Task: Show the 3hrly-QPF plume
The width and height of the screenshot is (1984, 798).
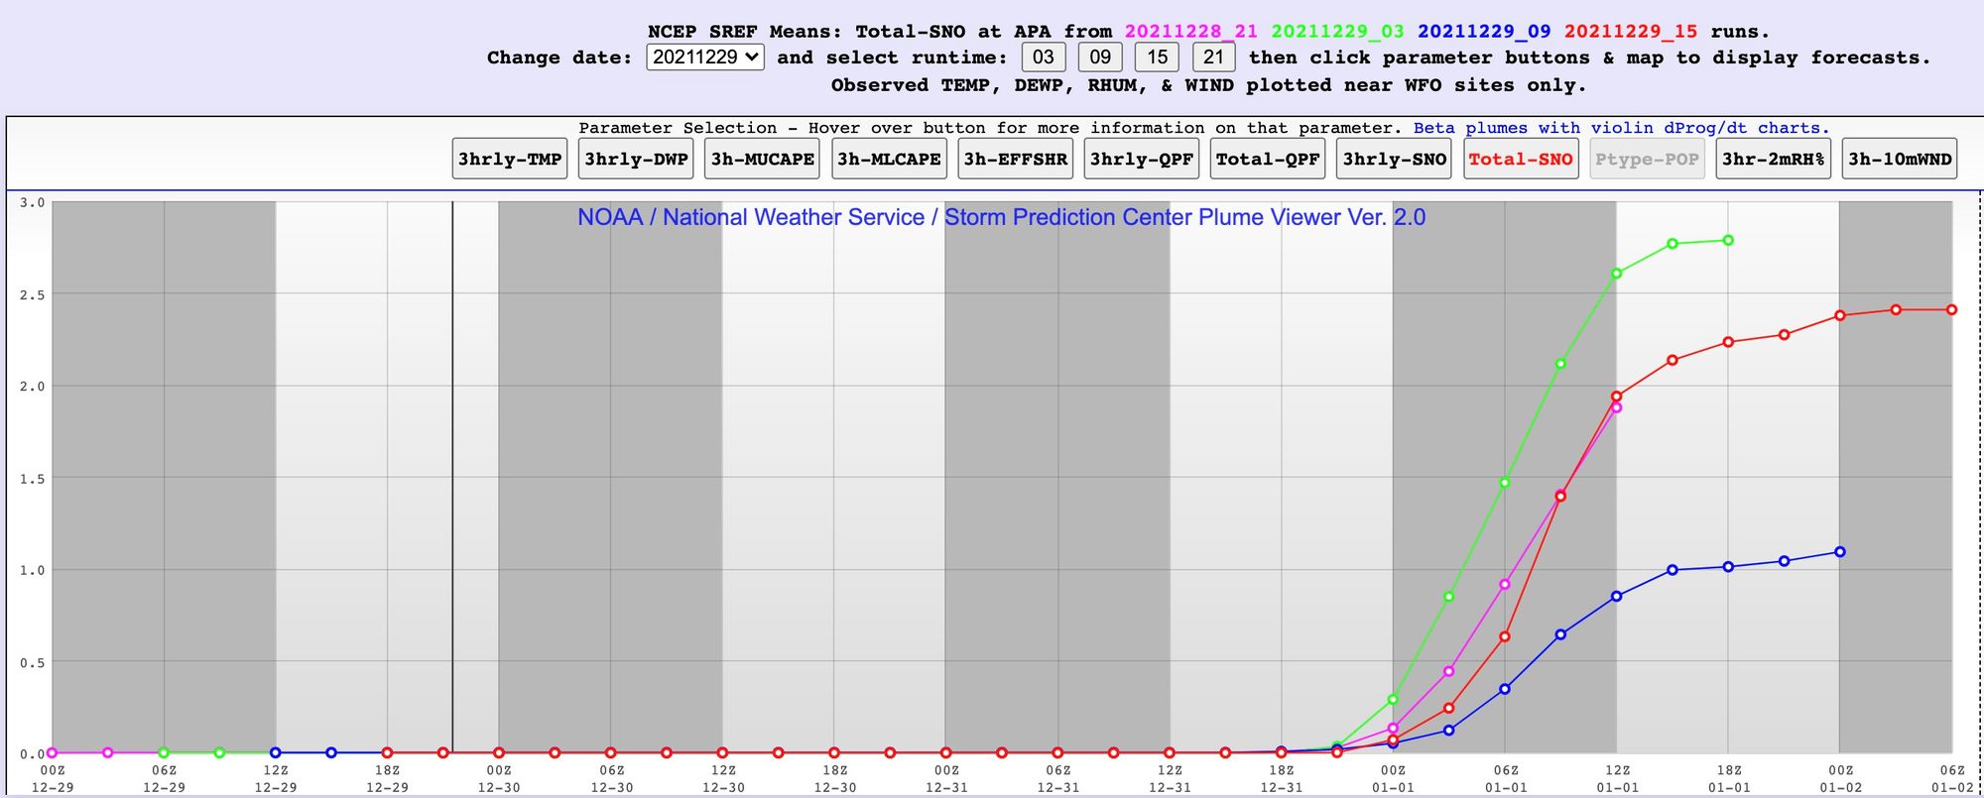Action: click(x=1142, y=159)
